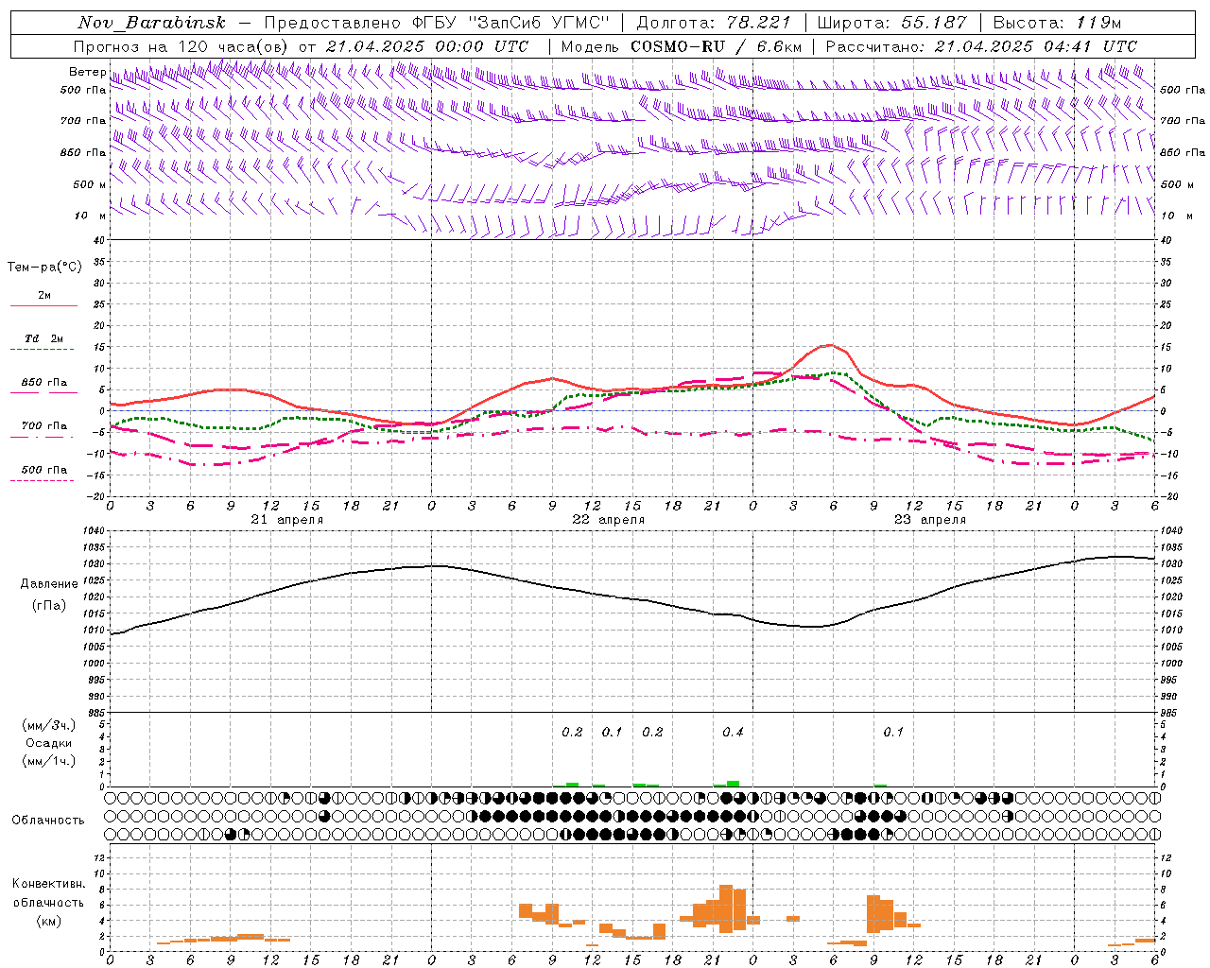Select the Td 2м dew point legend entry

44,338
